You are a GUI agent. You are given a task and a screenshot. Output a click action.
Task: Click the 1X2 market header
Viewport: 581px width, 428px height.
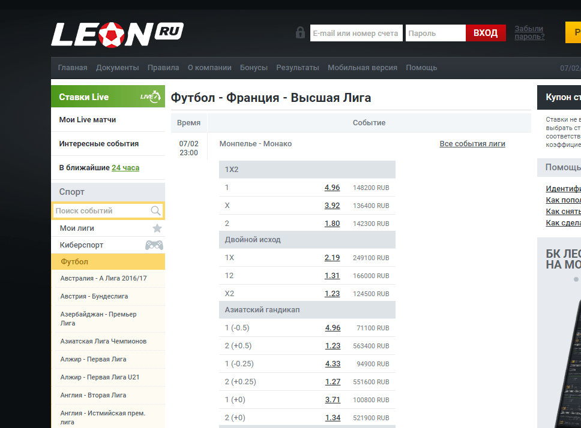pos(307,170)
